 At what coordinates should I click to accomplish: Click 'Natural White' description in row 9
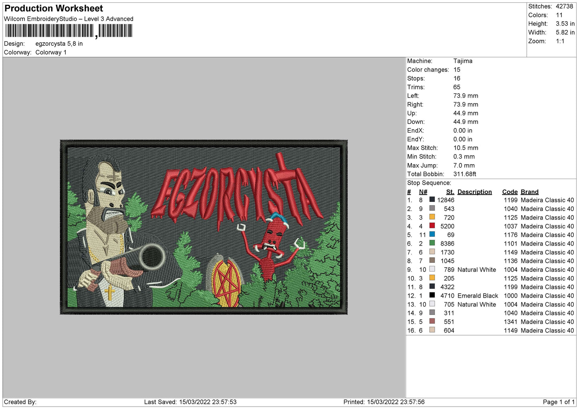coord(476,270)
